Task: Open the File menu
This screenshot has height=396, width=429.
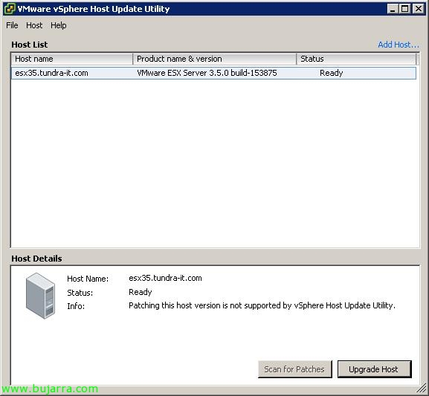Action: [12, 25]
